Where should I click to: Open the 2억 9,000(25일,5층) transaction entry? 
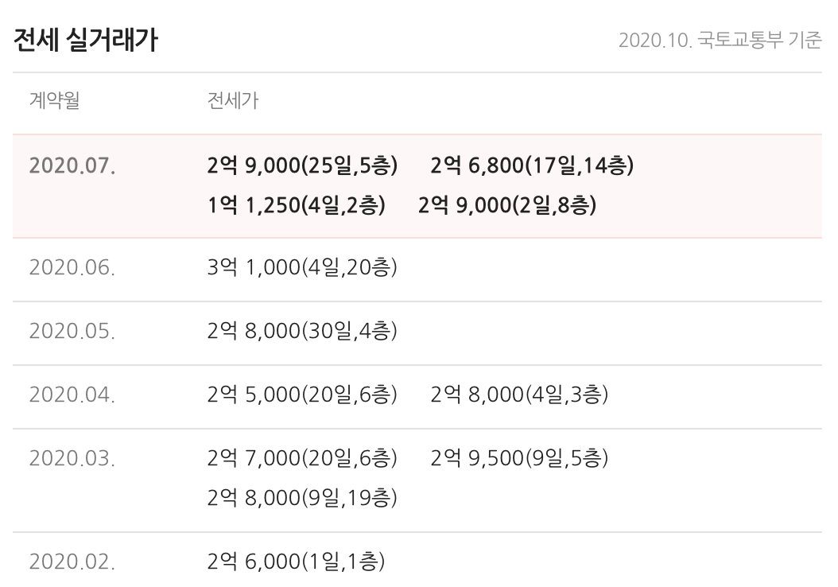tap(301, 166)
